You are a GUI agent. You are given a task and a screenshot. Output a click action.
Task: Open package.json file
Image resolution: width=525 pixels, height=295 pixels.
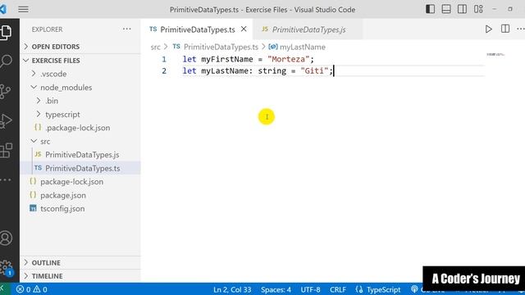pyautogui.click(x=80, y=195)
